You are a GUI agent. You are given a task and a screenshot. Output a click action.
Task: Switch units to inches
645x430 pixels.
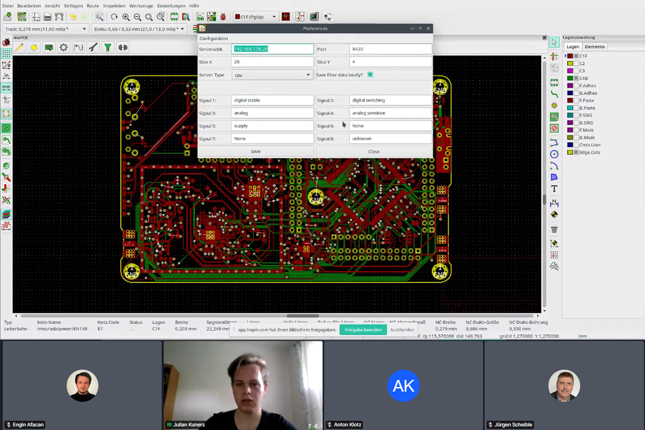[6, 76]
